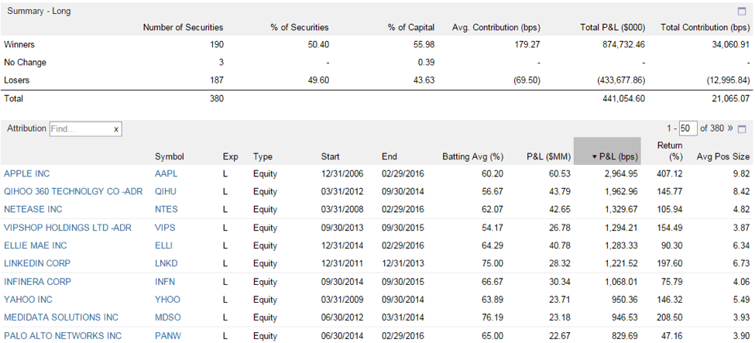755x343 pixels.
Task: Select Linkedin batting average 75.00
Action: (x=493, y=263)
